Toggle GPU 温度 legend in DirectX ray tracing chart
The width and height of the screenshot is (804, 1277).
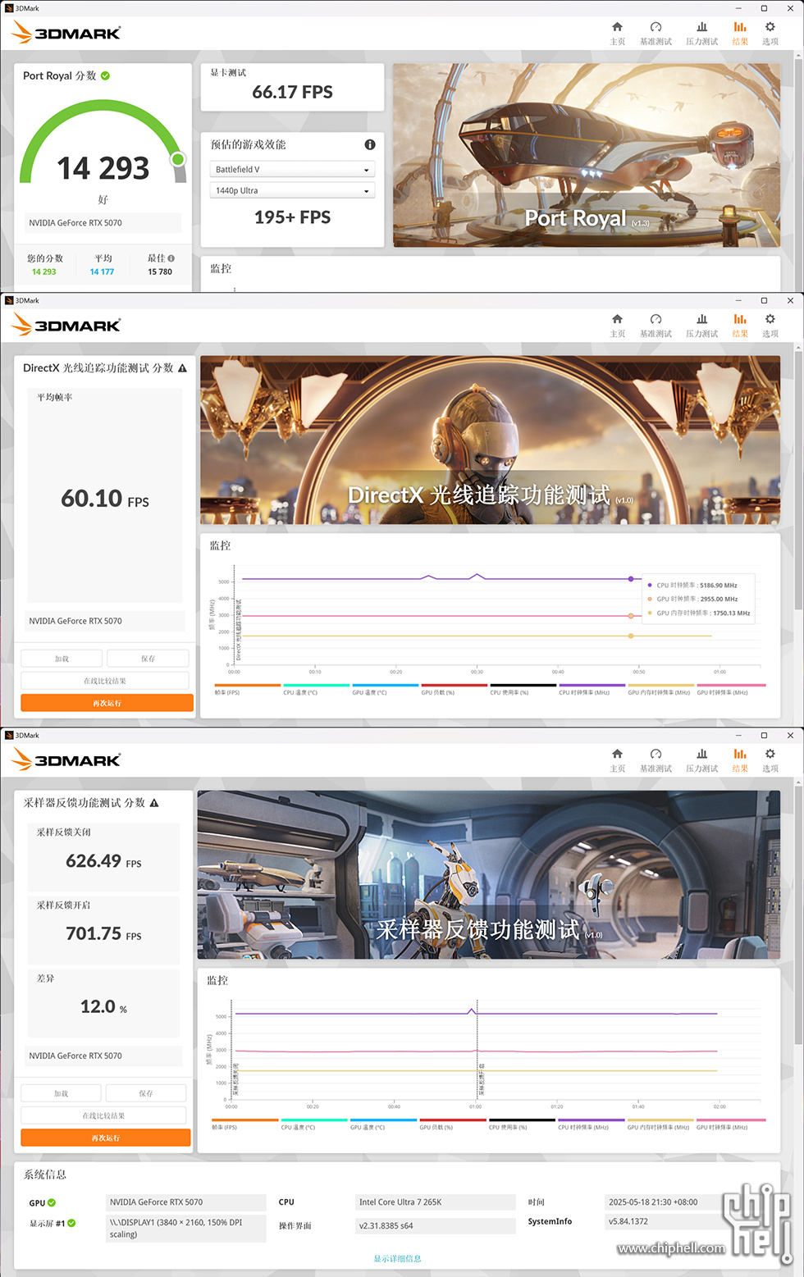tap(385, 690)
